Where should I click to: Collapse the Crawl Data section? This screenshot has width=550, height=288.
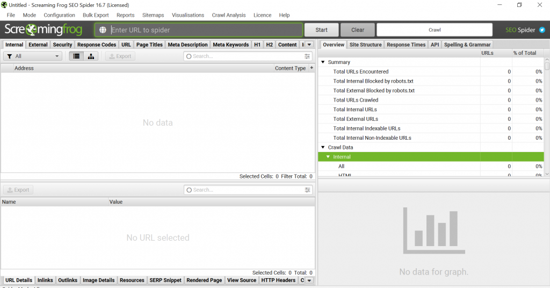pos(323,147)
